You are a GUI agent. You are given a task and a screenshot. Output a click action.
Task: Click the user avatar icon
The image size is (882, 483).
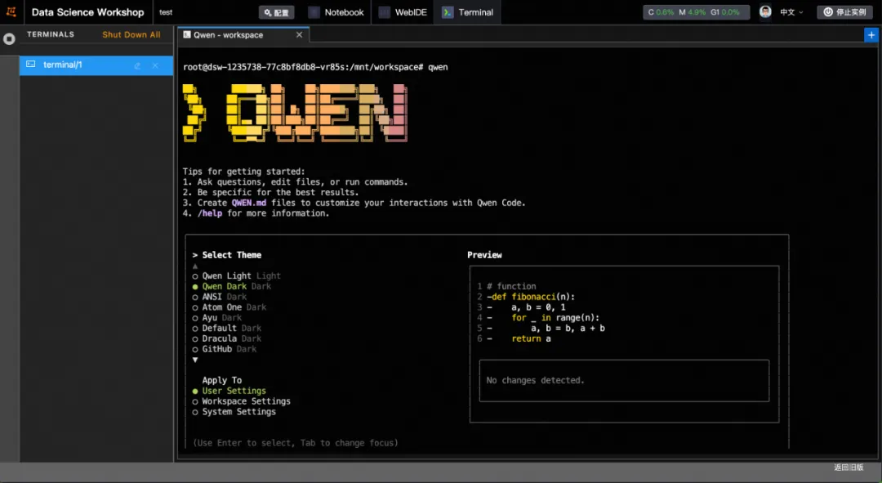click(765, 11)
